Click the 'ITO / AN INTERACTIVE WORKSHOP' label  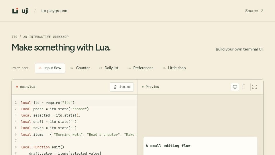(40, 37)
